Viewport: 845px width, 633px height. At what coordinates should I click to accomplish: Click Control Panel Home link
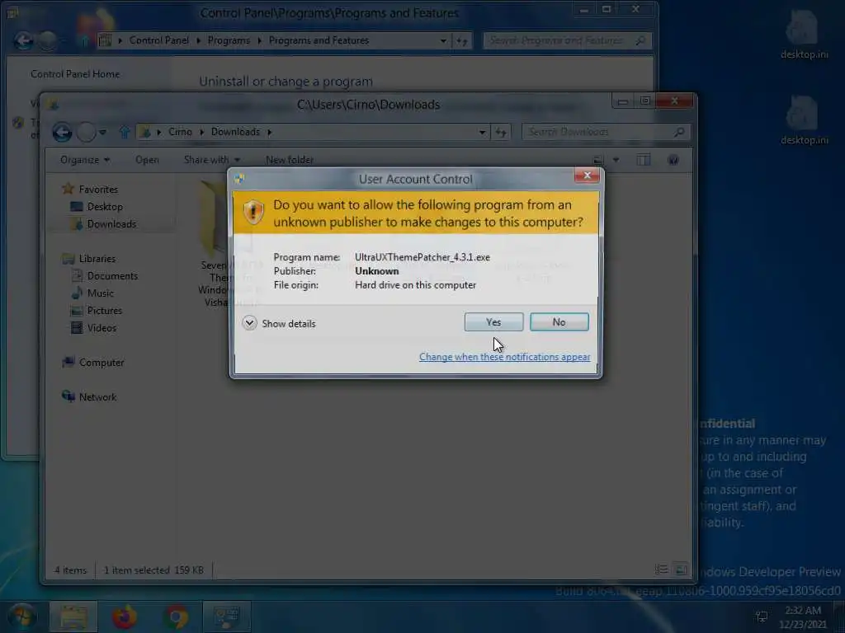pyautogui.click(x=75, y=74)
